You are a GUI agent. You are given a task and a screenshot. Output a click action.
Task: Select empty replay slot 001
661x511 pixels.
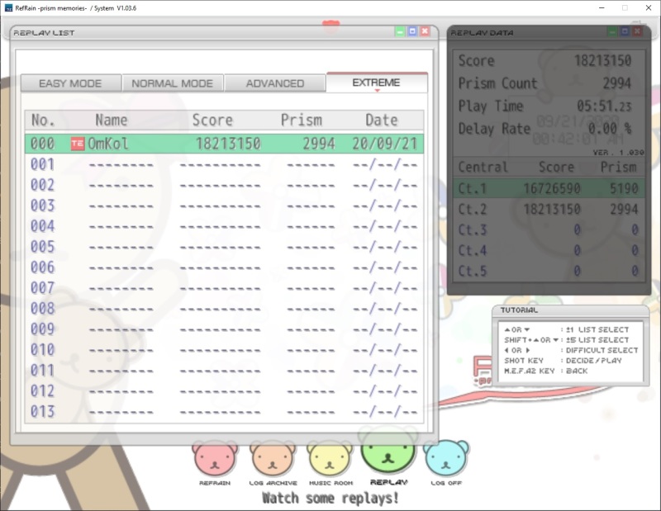224,164
